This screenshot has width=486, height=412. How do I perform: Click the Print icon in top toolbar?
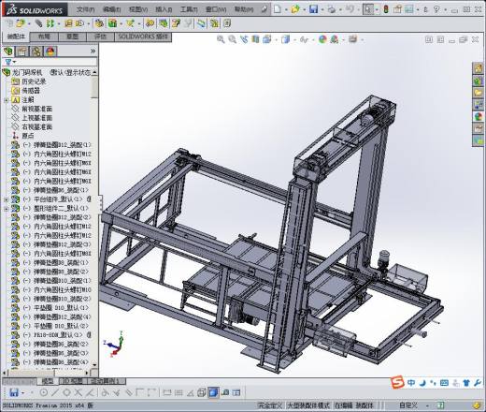(x=332, y=9)
